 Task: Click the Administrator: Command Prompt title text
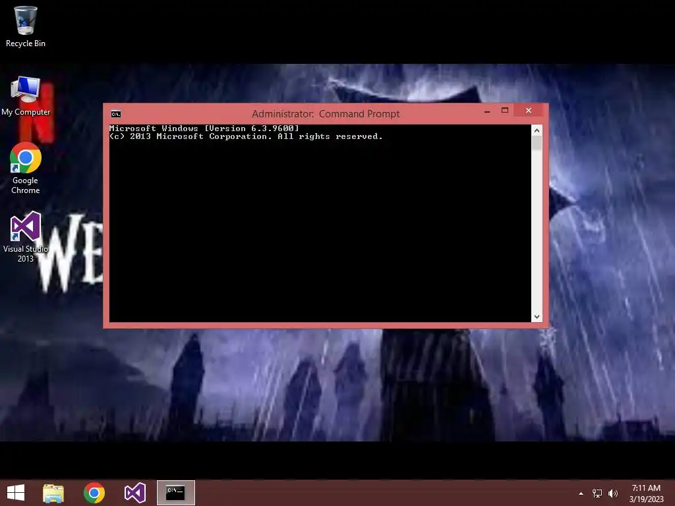[326, 114]
